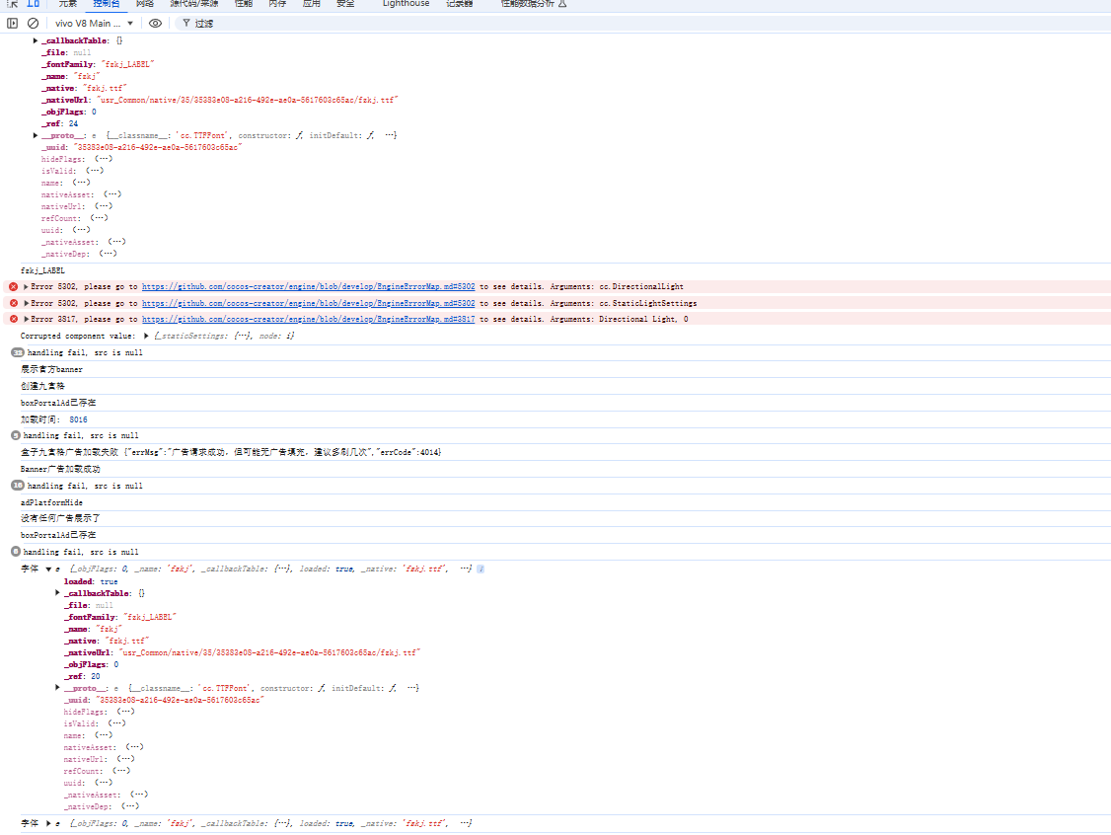Create a live expression with the eye icon

(x=155, y=24)
